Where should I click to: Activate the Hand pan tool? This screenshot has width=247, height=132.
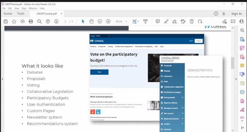91,21
